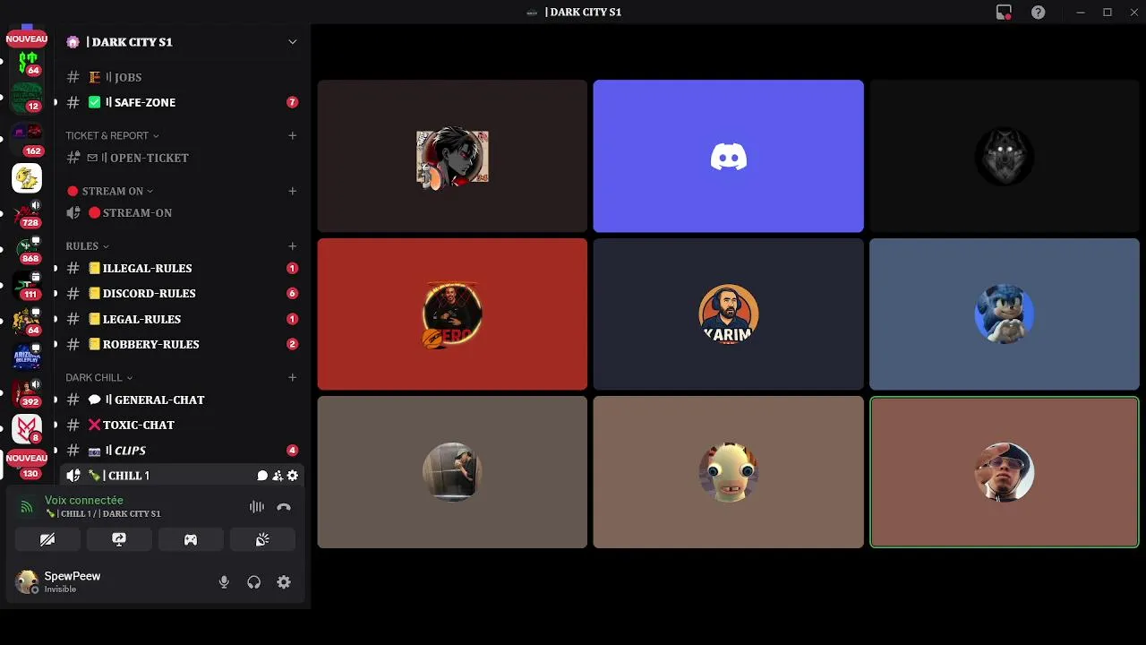This screenshot has height=645, width=1146.
Task: Switch to server with 12 badge
Action: tap(27, 97)
